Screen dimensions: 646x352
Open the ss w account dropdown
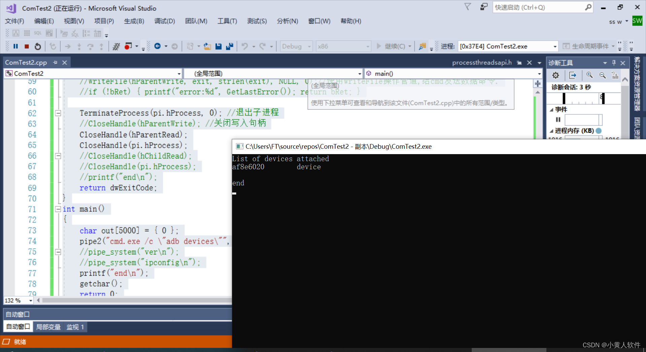click(x=618, y=22)
